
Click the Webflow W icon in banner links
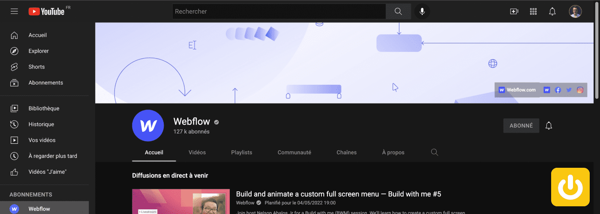coord(546,90)
